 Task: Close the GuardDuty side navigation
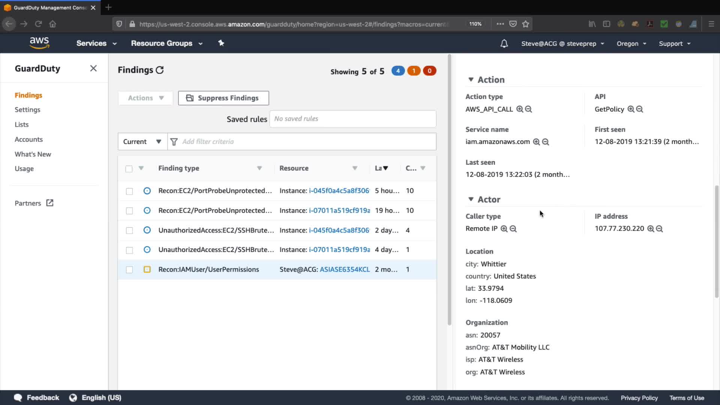pyautogui.click(x=93, y=68)
